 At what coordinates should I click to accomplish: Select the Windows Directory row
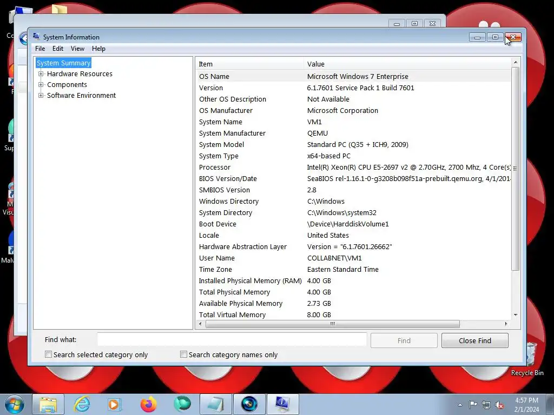(x=353, y=201)
